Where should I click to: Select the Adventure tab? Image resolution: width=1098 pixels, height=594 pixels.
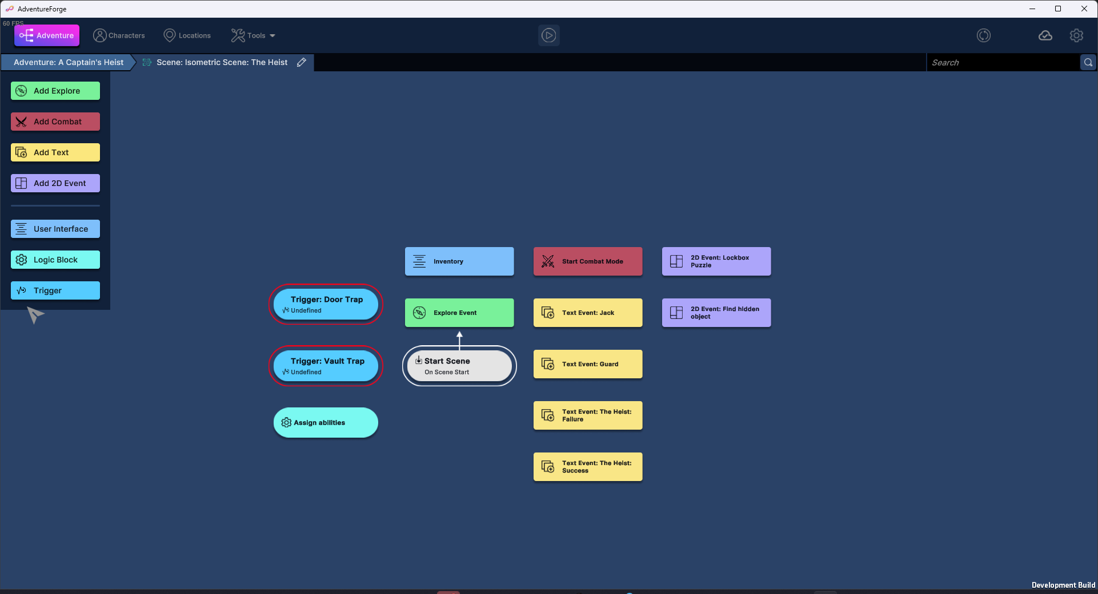pos(47,35)
